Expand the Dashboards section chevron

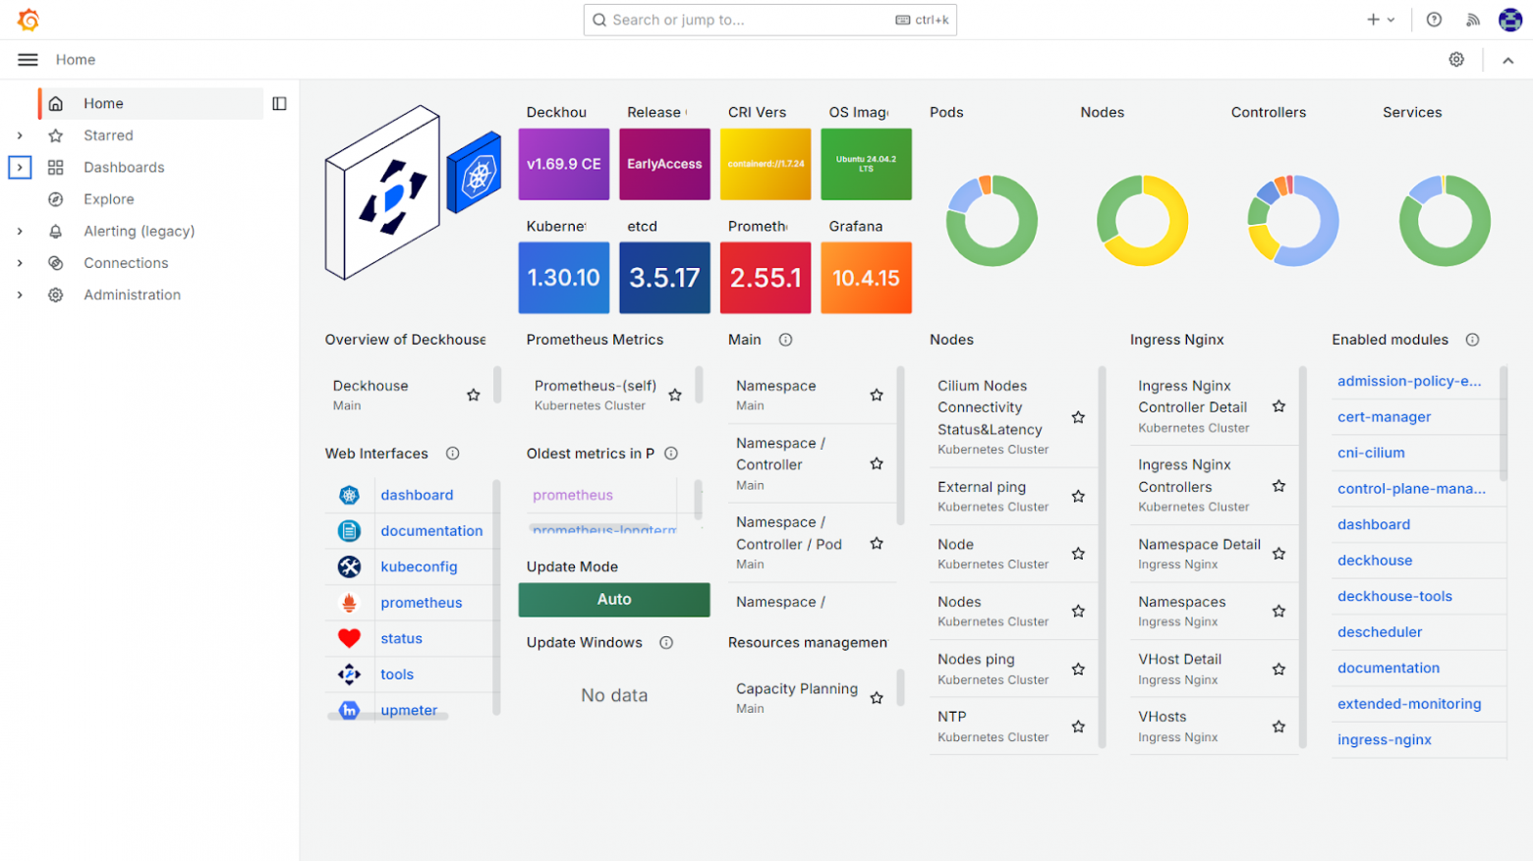[x=20, y=167]
